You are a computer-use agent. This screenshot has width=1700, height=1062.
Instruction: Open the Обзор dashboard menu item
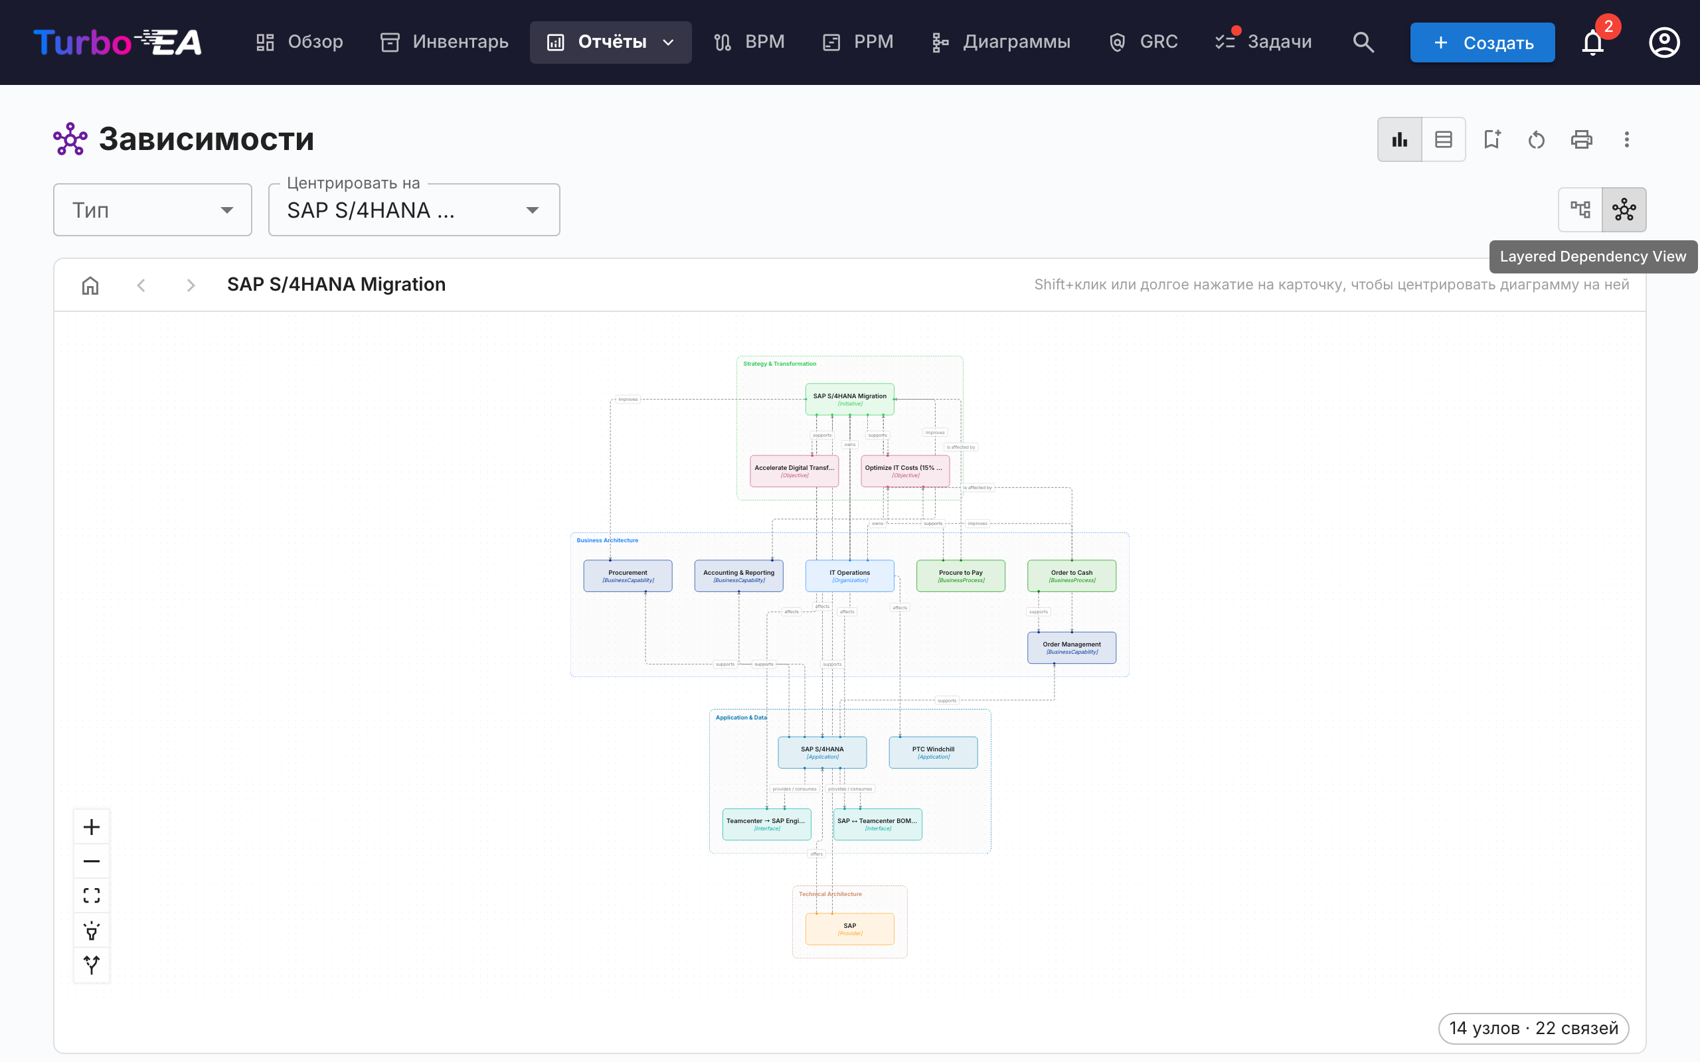pyautogui.click(x=299, y=42)
